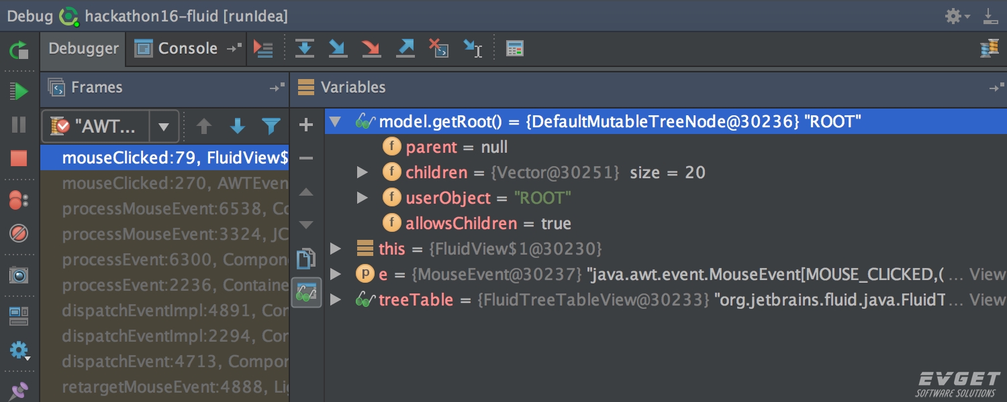Toggle Show Watches in Variables tab
1007x402 pixels.
[x=306, y=293]
